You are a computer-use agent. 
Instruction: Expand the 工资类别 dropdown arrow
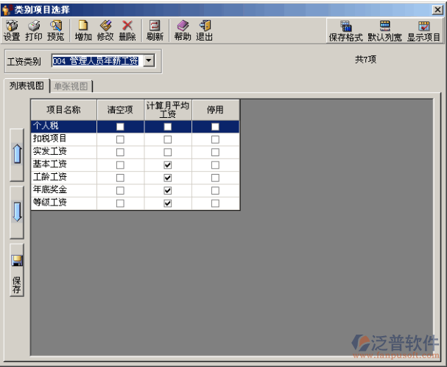(149, 60)
